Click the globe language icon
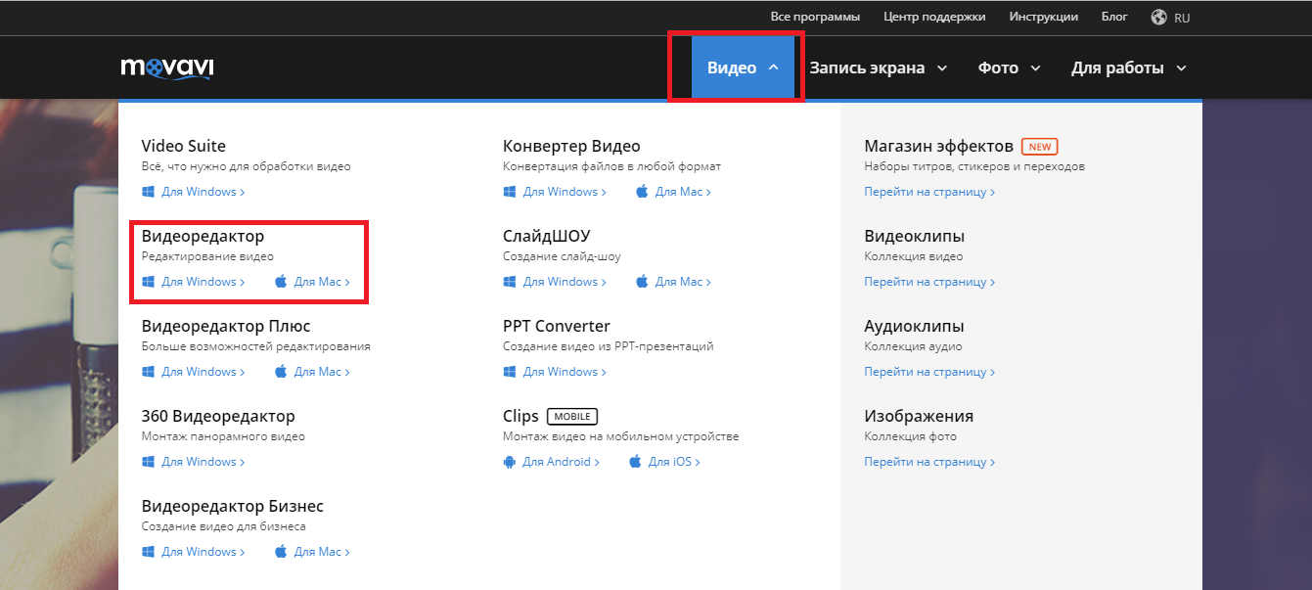1312x590 pixels. click(1159, 17)
